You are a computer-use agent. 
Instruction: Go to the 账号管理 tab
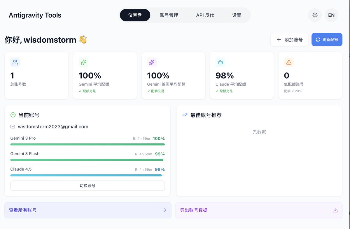pyautogui.click(x=169, y=15)
